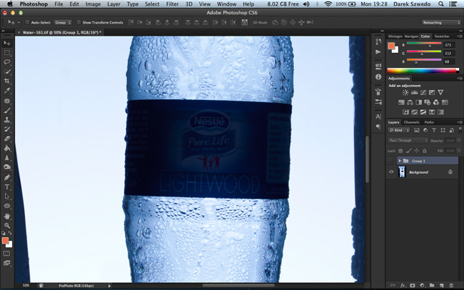Select the Horizontal Type tool

pos(7,186)
